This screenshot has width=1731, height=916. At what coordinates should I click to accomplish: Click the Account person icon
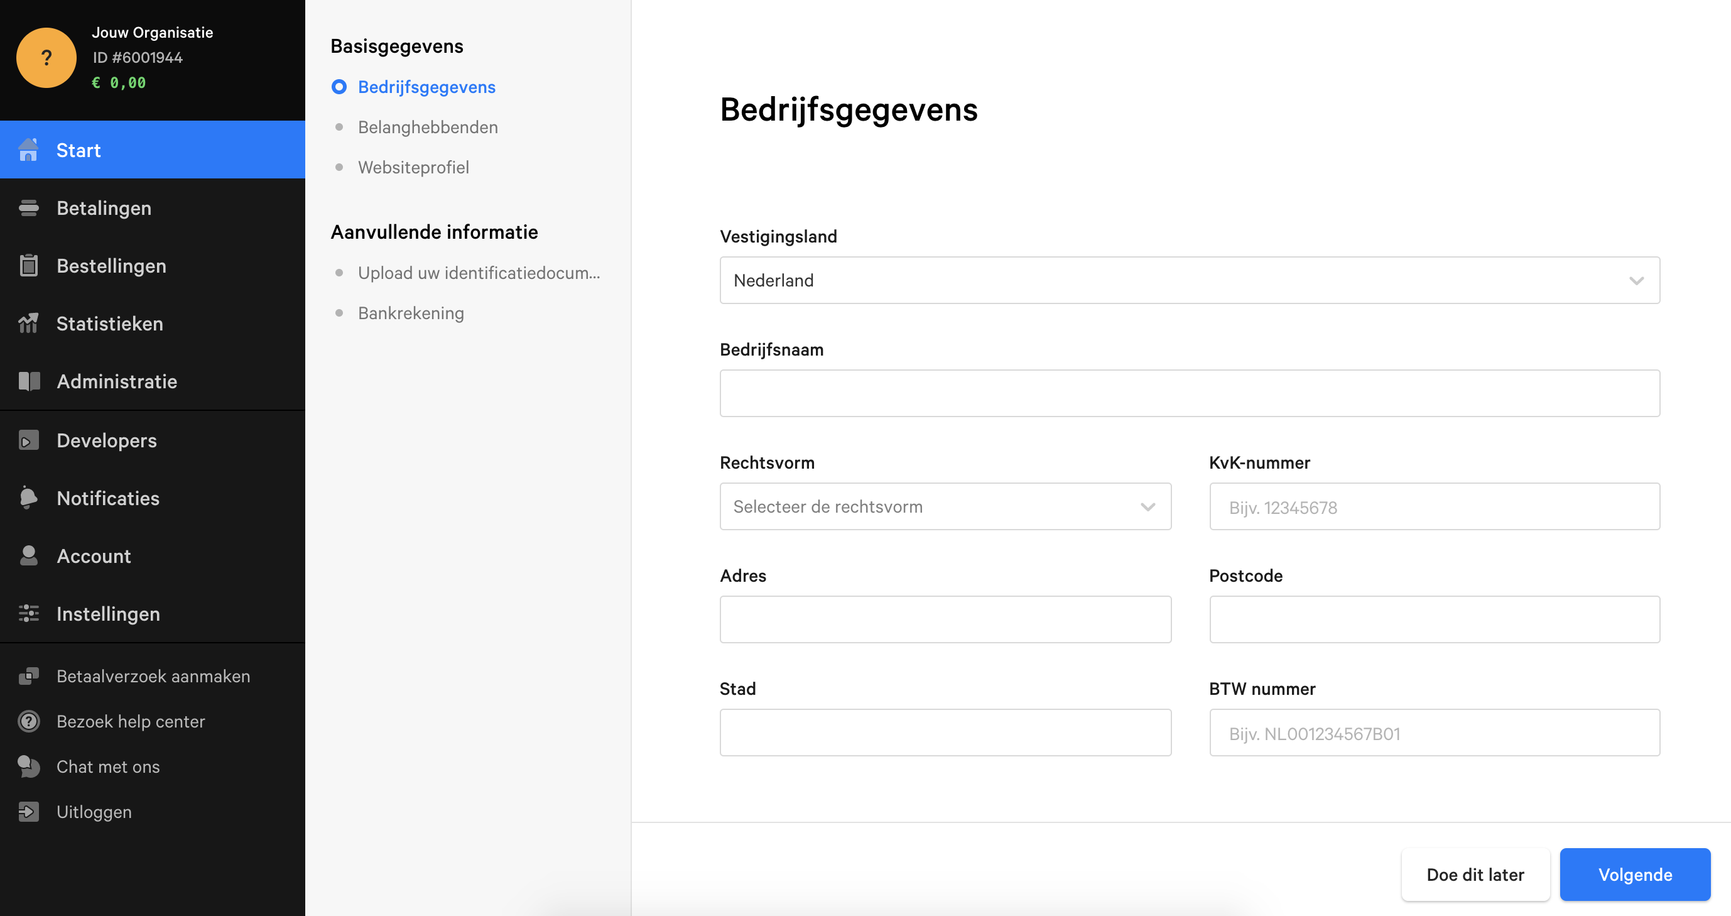tap(28, 556)
